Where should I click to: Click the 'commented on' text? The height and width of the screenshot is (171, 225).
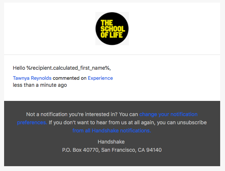(x=70, y=78)
